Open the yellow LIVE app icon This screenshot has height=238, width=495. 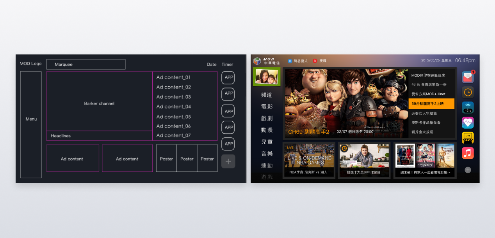468,138
